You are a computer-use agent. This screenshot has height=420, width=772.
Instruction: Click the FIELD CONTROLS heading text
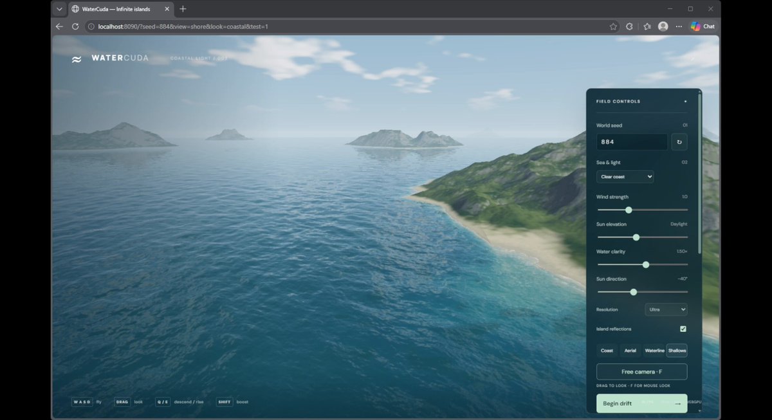(618, 102)
